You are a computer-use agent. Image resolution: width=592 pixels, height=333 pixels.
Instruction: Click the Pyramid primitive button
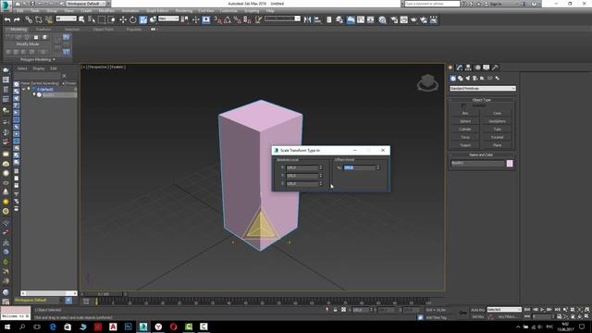coord(498,137)
